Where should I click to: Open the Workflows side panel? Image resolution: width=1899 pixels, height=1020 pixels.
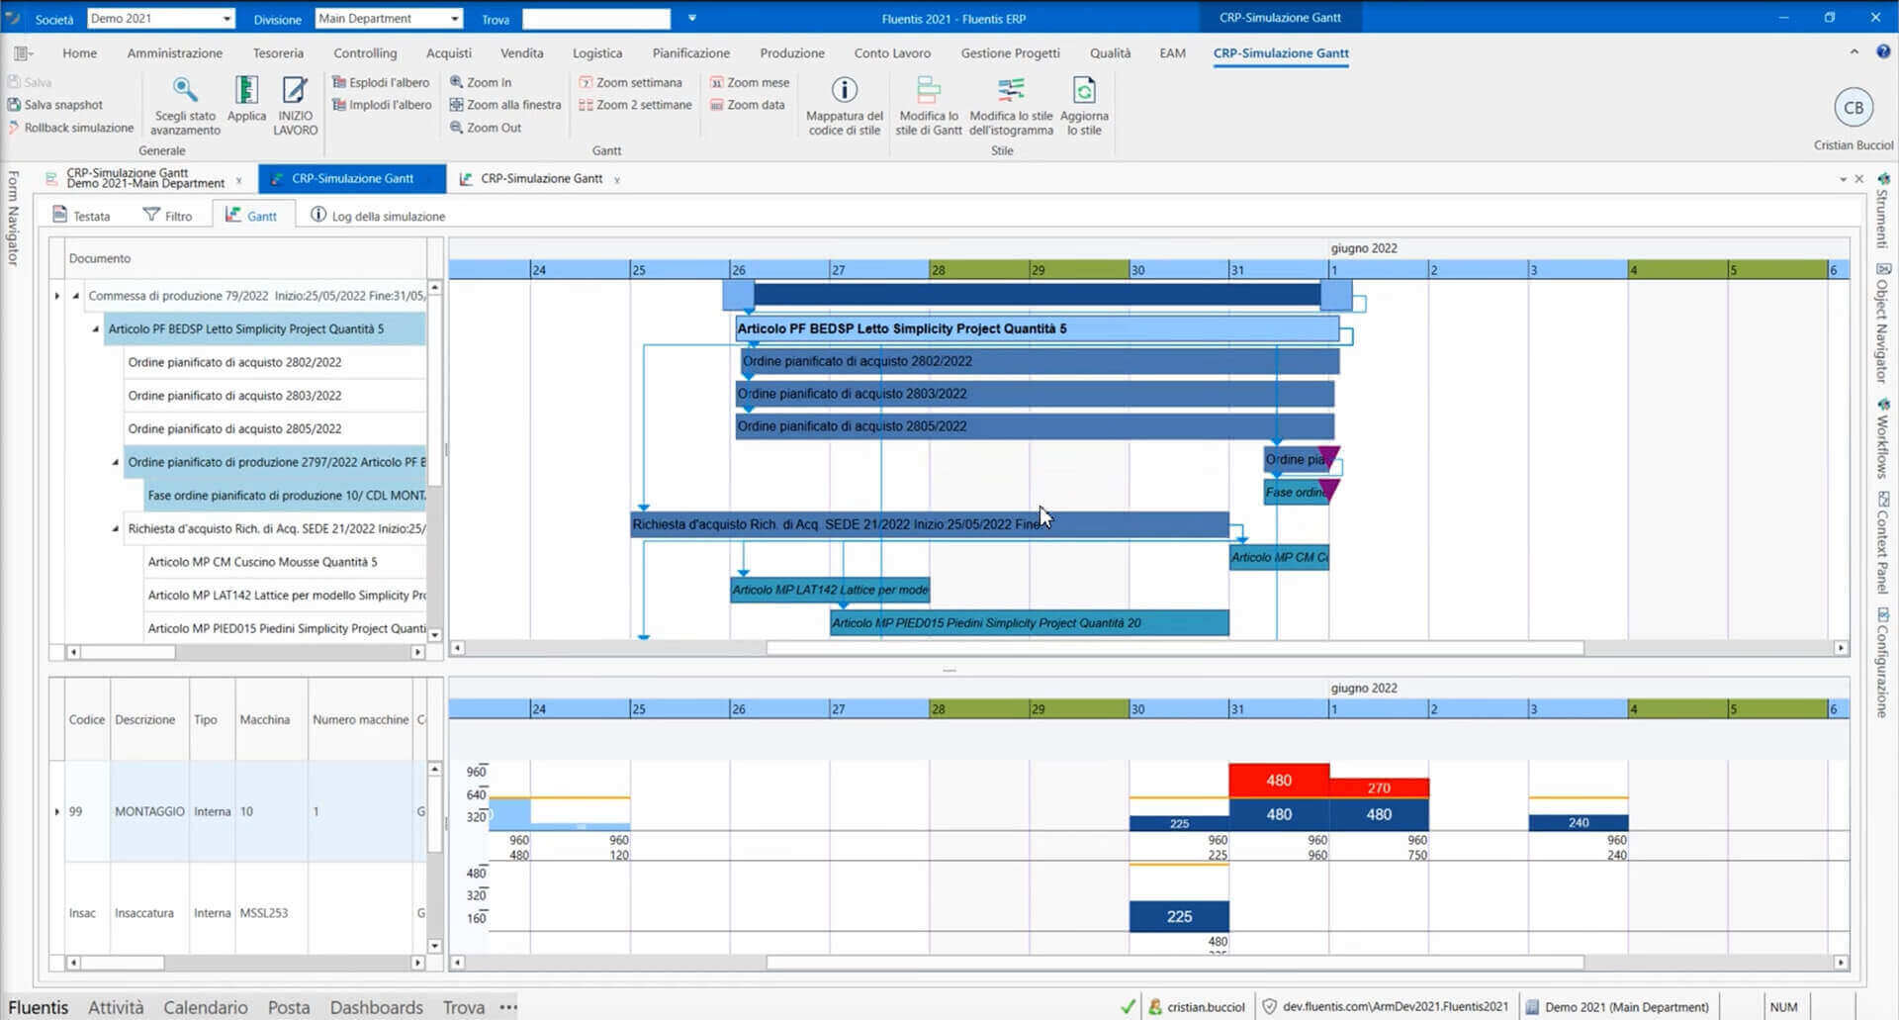[1883, 439]
